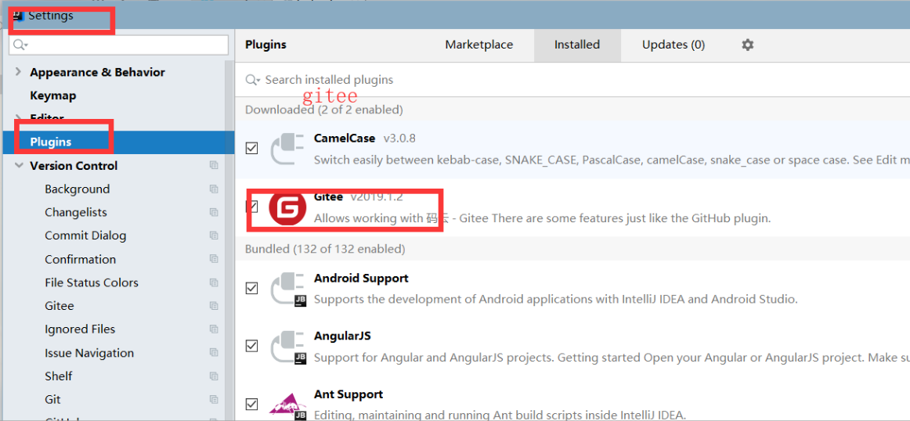The image size is (910, 421).
Task: Click project-level icon beside Git
Action: 214,399
